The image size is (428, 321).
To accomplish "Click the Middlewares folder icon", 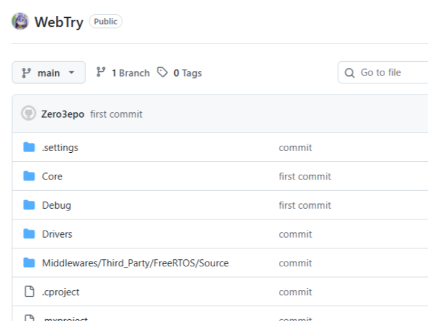I will [29, 263].
